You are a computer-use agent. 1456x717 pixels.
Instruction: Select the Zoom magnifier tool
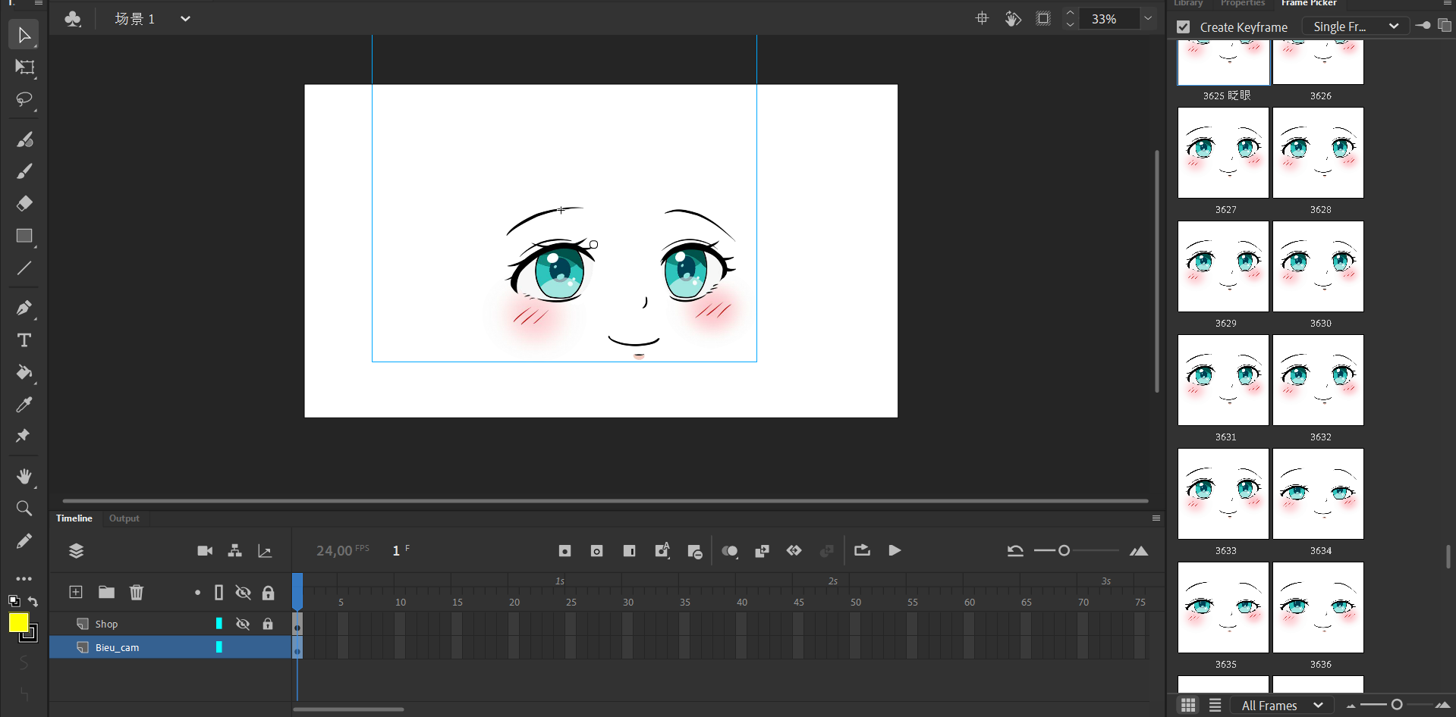(x=24, y=509)
